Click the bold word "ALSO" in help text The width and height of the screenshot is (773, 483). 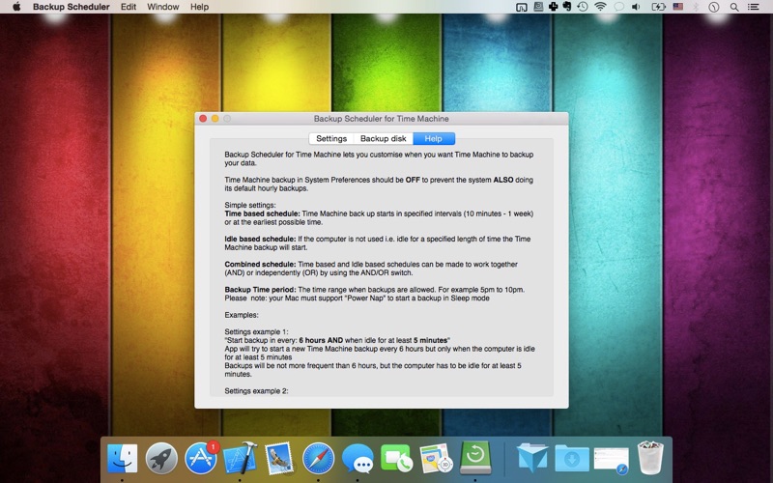click(x=503, y=180)
